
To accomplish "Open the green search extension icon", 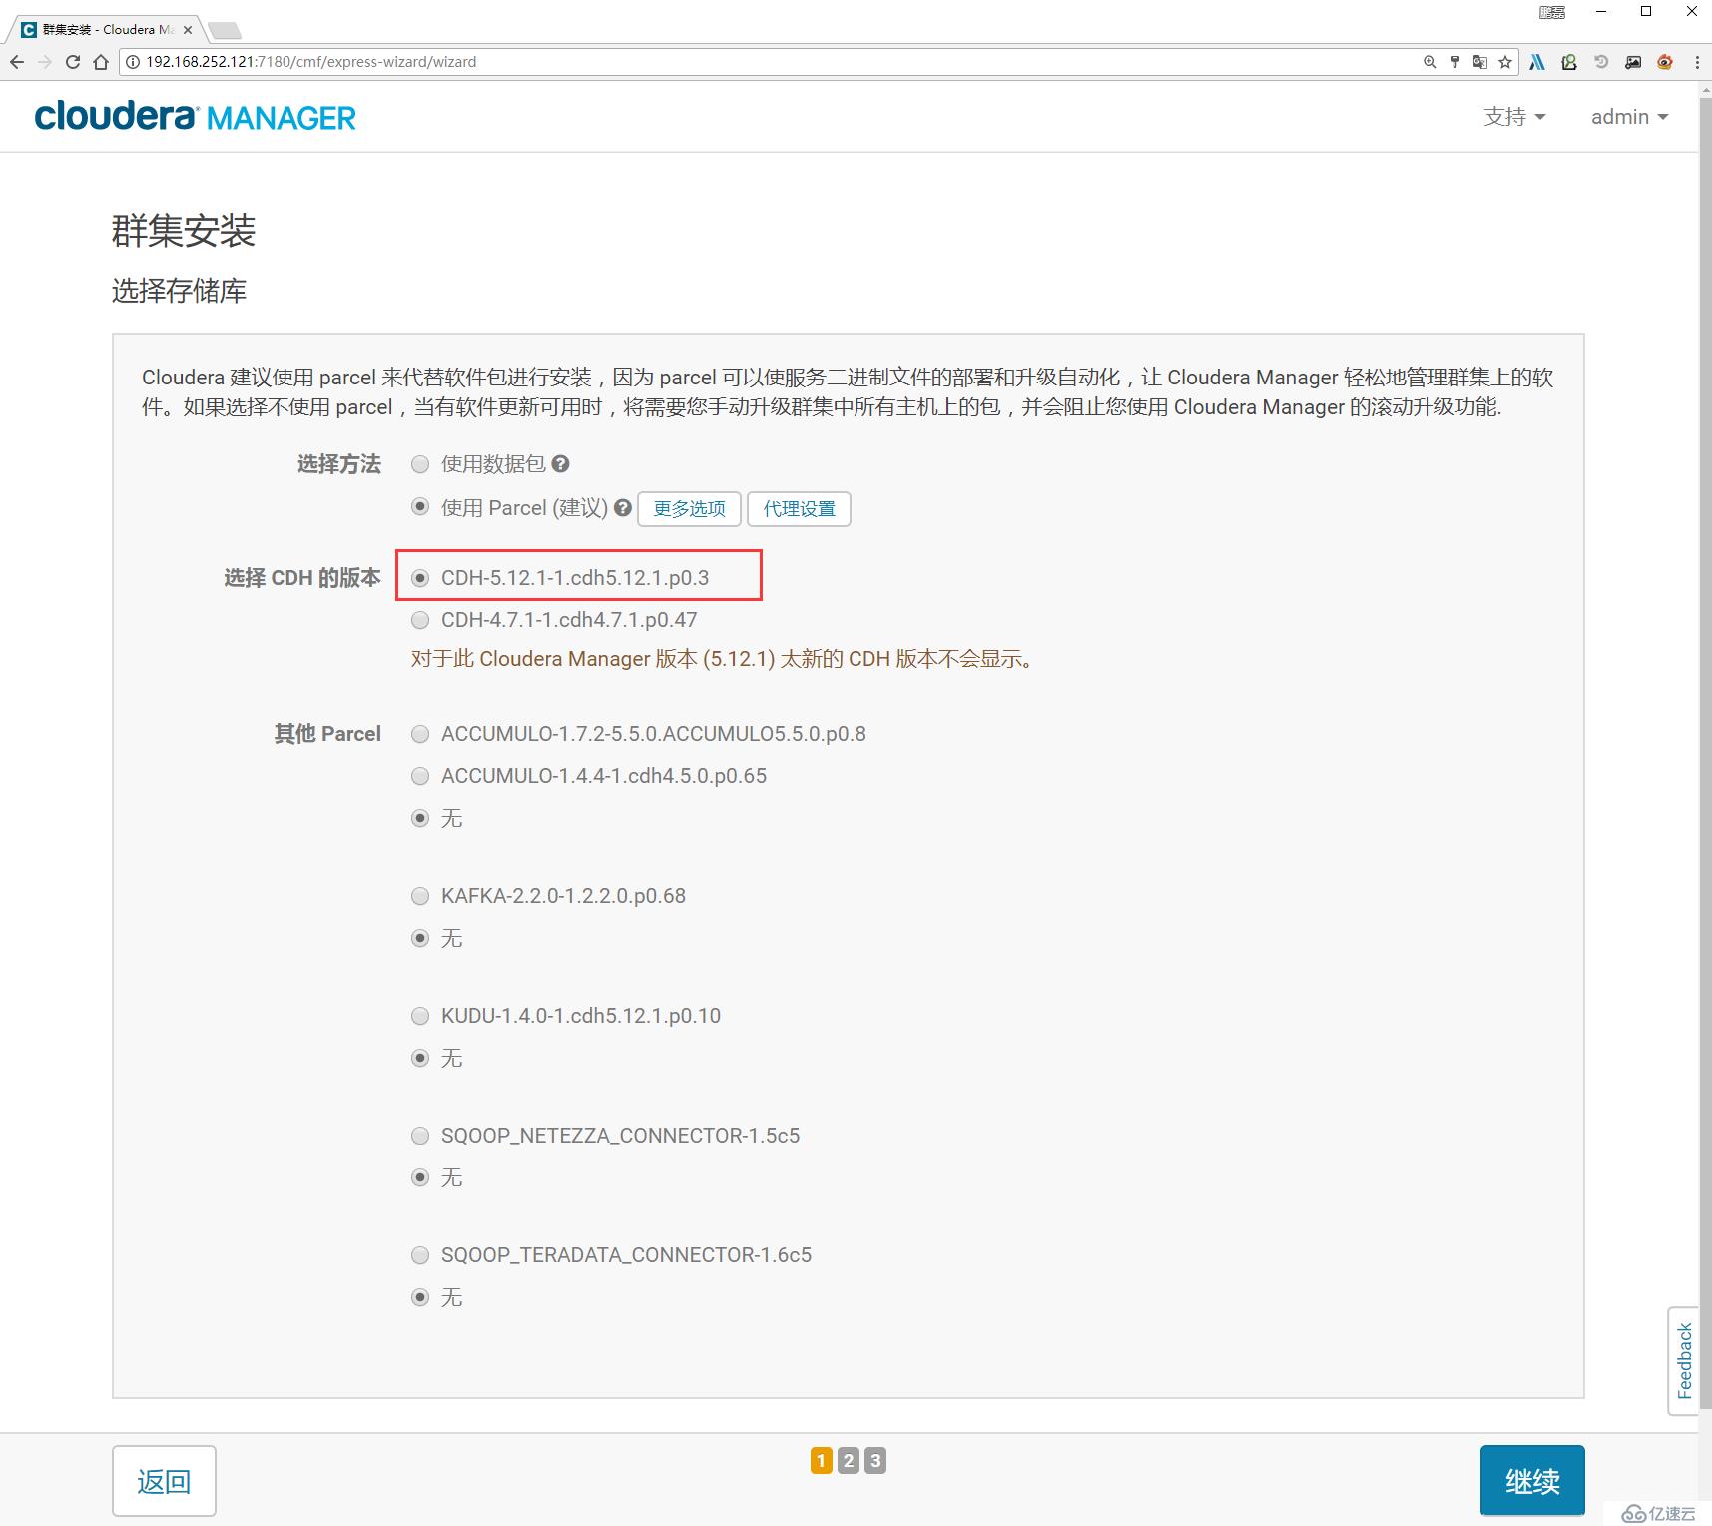I will [x=1569, y=62].
